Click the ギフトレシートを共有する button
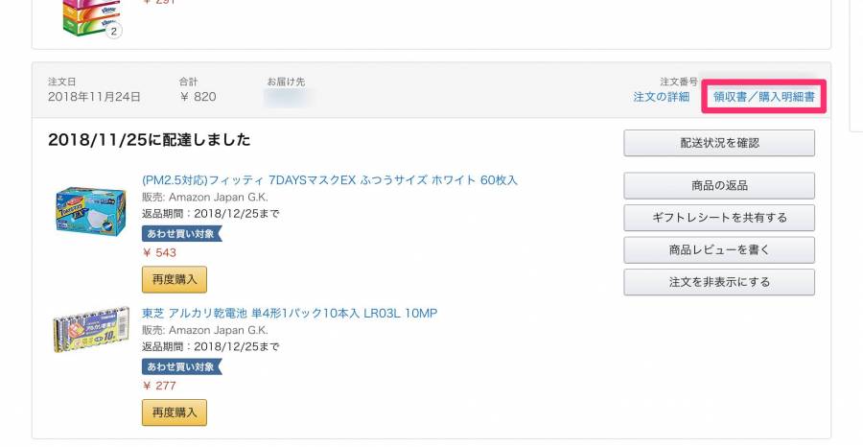Viewport: 863px width, 447px height. 719,218
